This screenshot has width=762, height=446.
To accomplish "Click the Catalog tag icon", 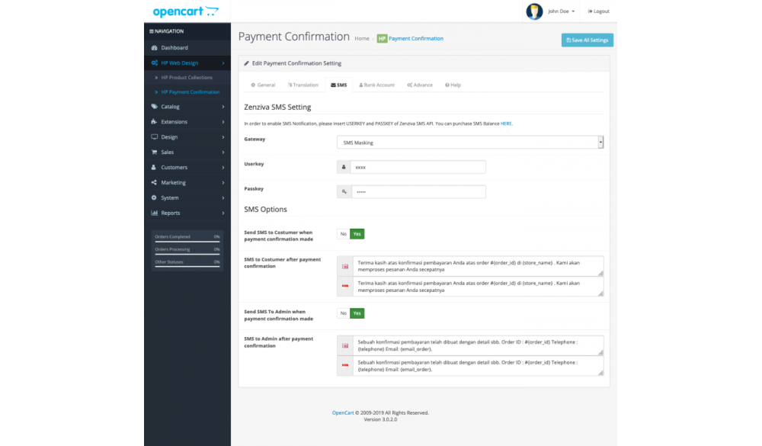I will tap(155, 107).
